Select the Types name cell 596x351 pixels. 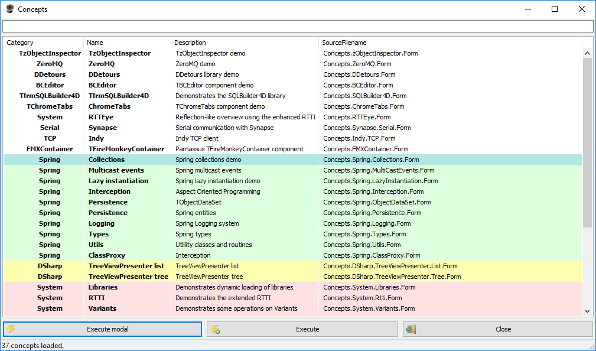(99, 234)
